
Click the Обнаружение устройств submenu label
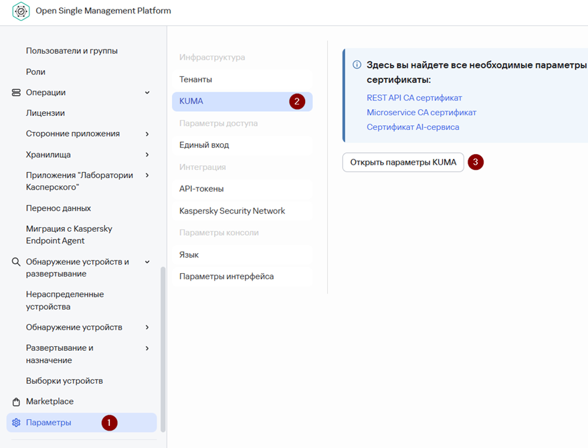coord(74,327)
